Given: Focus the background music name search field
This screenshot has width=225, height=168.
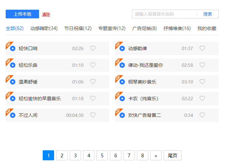Looking at the screenshot, I should [164, 14].
